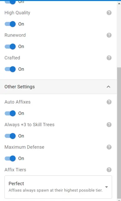Toggle the partially visible top switch
The image size is (121, 201).
(x=10, y=2)
